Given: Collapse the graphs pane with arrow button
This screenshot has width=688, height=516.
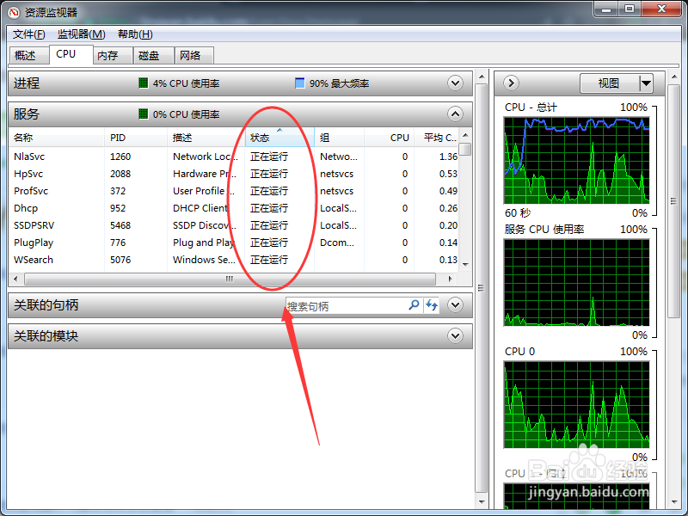Looking at the screenshot, I should pyautogui.click(x=511, y=83).
